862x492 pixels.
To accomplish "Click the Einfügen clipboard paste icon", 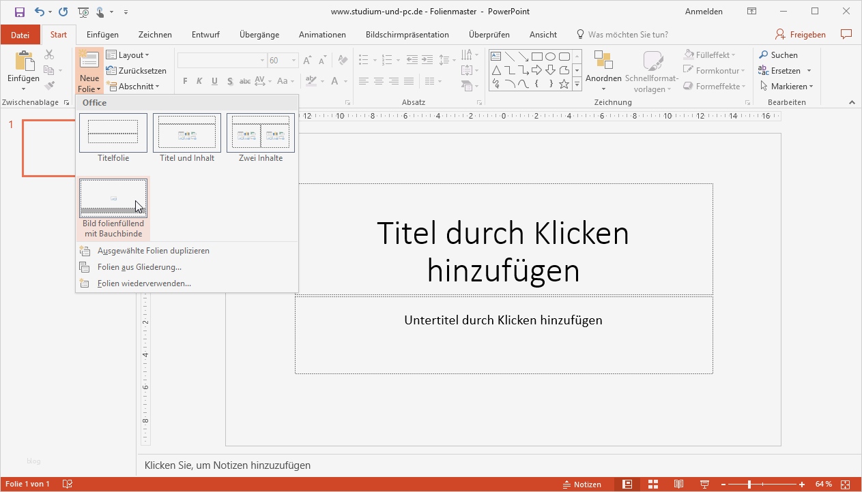I will pos(23,61).
